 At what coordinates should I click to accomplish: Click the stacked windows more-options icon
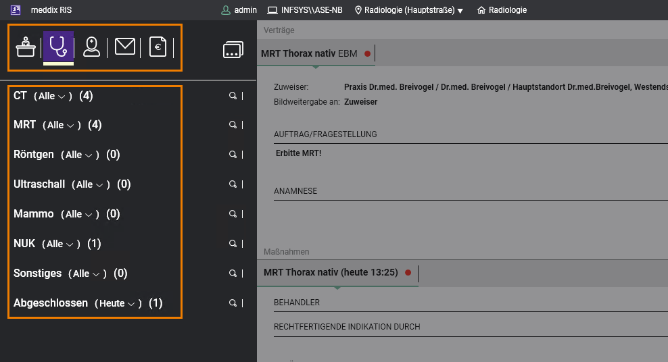click(233, 50)
